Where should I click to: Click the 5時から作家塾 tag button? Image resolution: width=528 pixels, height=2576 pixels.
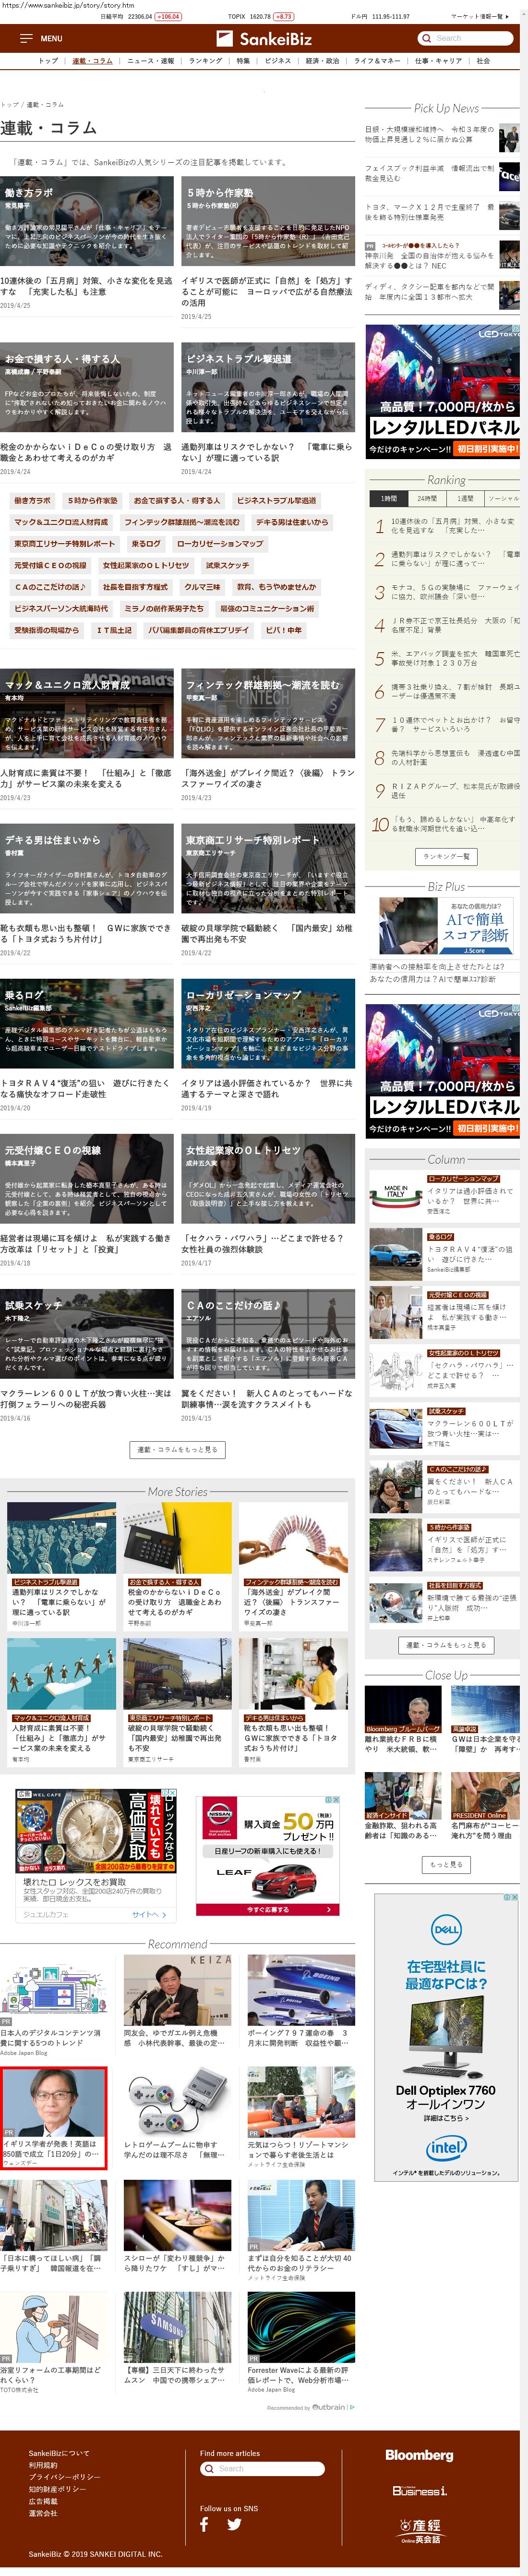92,500
